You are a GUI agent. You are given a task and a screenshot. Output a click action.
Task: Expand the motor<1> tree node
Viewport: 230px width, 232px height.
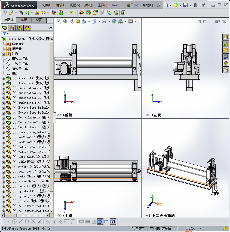tap(3, 167)
